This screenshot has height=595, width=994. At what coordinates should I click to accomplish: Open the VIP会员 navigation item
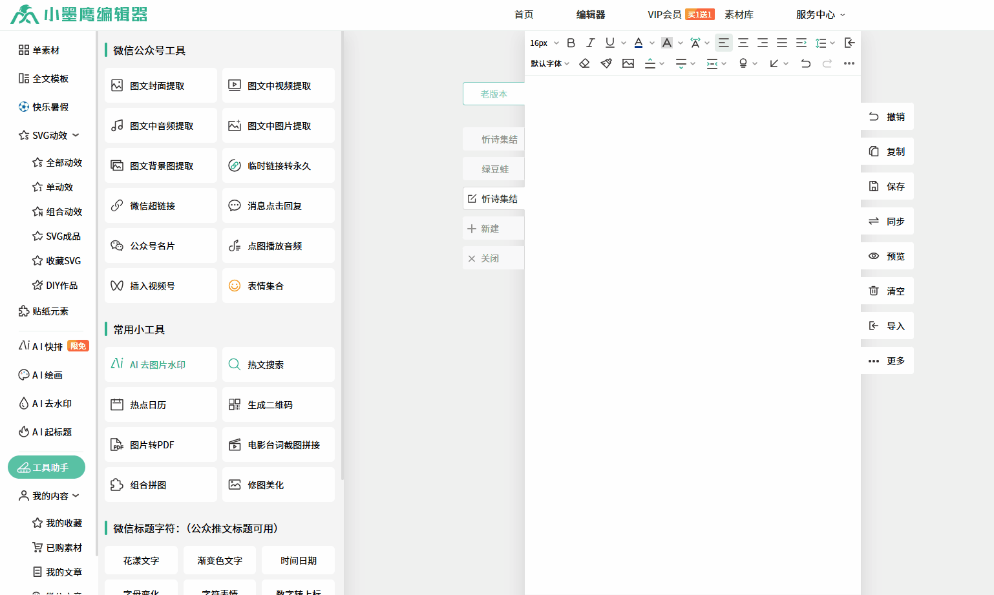pyautogui.click(x=664, y=14)
